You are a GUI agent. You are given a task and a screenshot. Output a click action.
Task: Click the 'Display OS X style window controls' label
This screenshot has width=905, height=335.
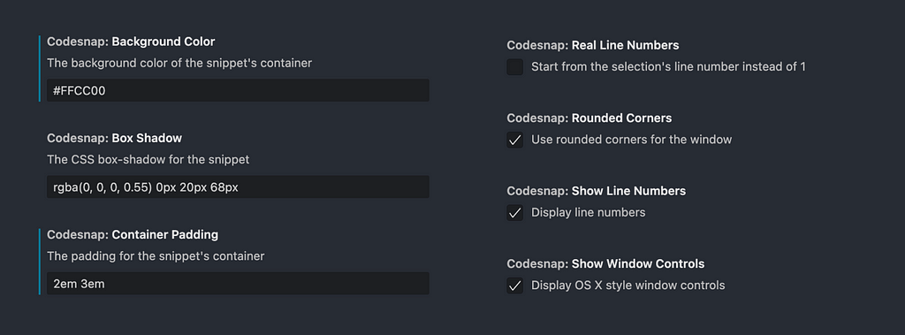[628, 286]
